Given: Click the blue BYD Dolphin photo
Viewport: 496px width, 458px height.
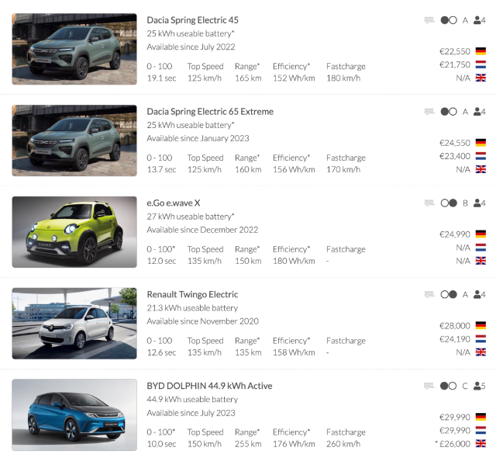Looking at the screenshot, I should (74, 415).
